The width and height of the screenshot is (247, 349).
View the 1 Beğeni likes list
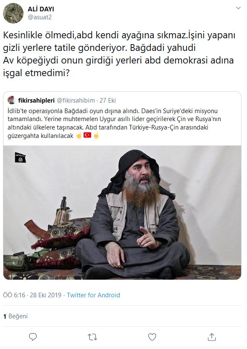pos(16,316)
